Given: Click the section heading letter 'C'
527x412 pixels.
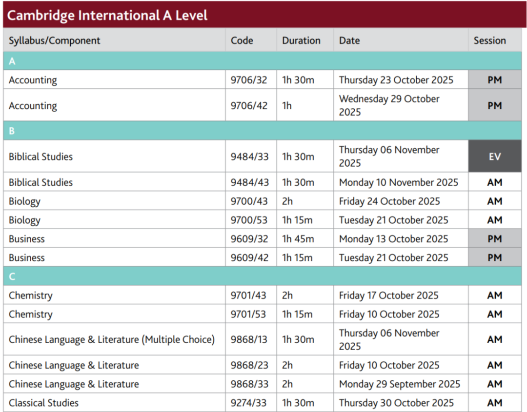Looking at the screenshot, I should 12,276.
